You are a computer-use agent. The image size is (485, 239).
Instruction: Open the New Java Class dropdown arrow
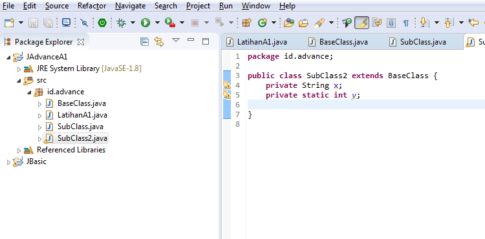coord(274,23)
